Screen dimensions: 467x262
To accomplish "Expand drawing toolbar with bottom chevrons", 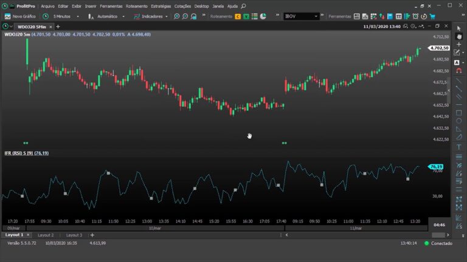I will (463, 235).
